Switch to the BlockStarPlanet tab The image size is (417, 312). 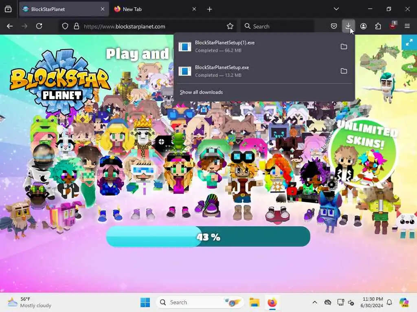point(64,9)
